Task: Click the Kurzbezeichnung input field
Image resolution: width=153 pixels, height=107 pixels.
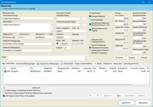Action: point(28,19)
